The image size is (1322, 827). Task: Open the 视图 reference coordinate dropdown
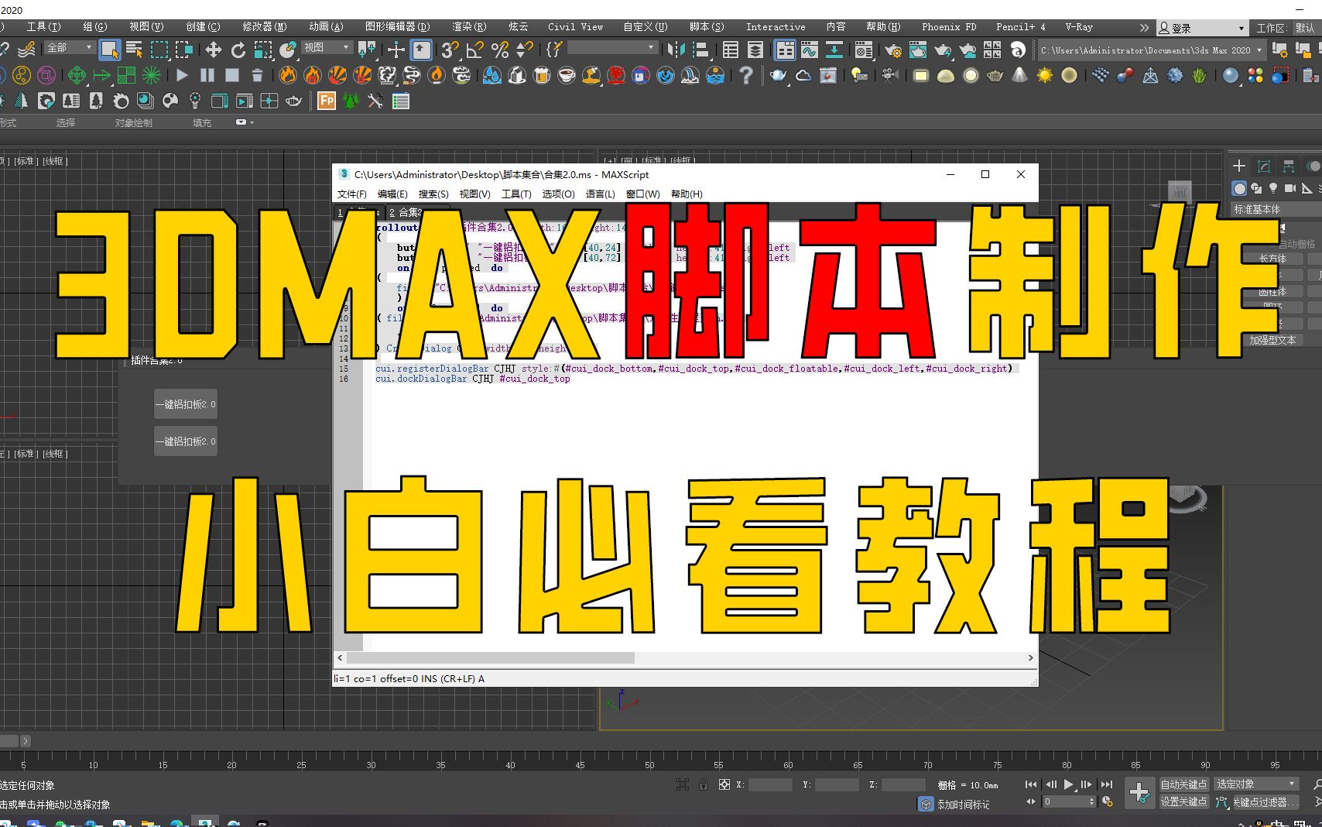[x=327, y=48]
